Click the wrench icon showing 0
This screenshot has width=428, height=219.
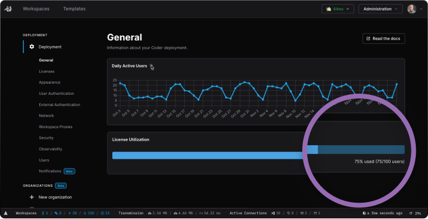tap(56, 213)
